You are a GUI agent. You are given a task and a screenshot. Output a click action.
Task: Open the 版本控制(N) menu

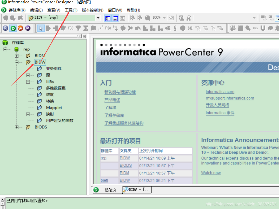92,10
